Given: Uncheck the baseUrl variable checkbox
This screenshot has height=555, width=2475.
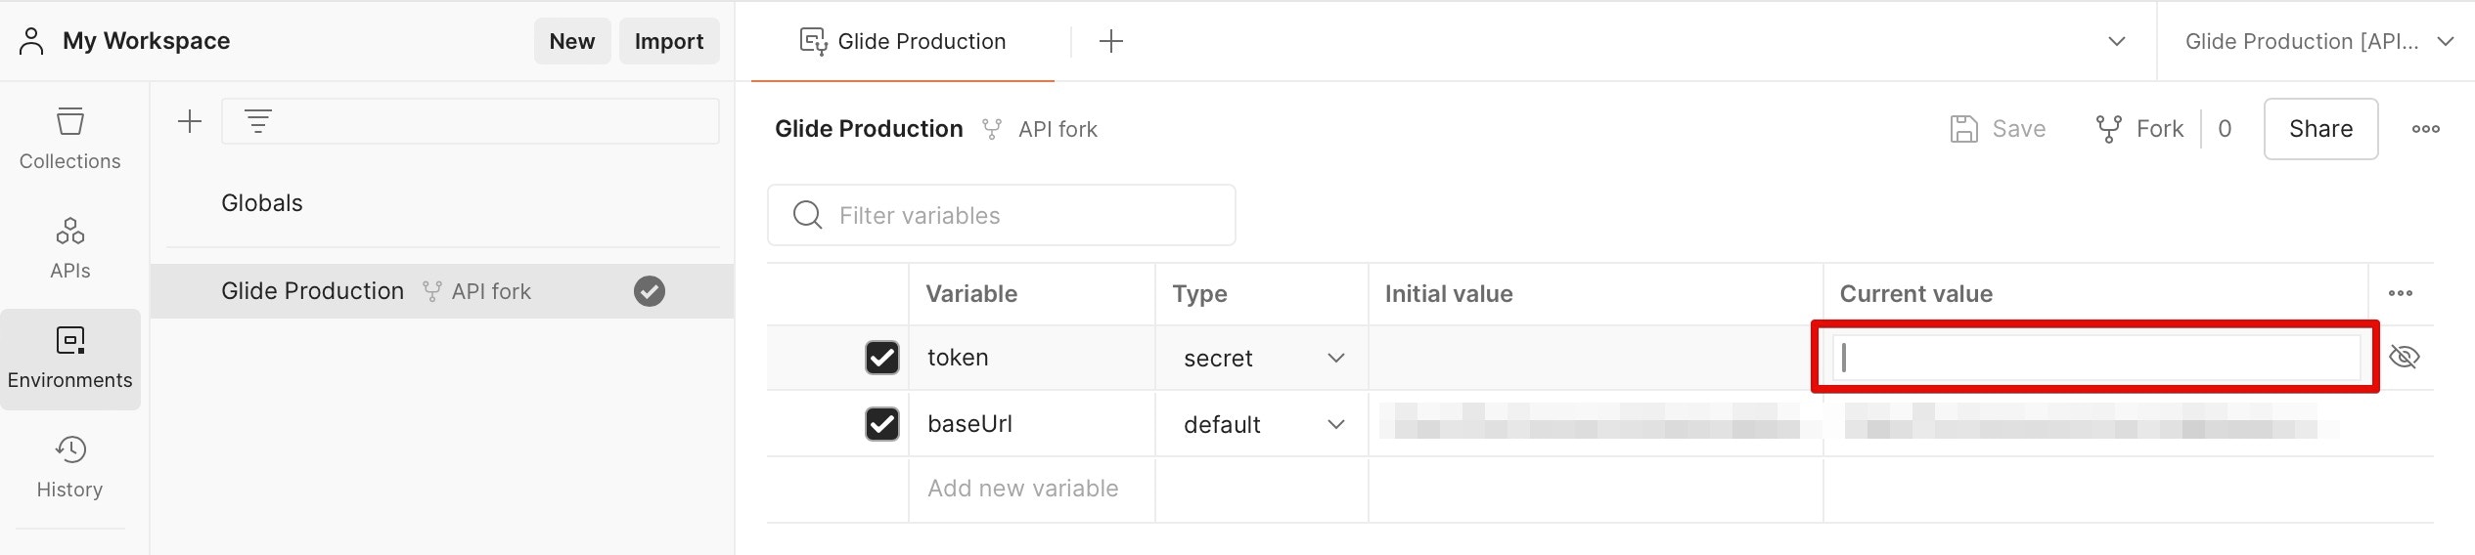Looking at the screenshot, I should pyautogui.click(x=881, y=424).
